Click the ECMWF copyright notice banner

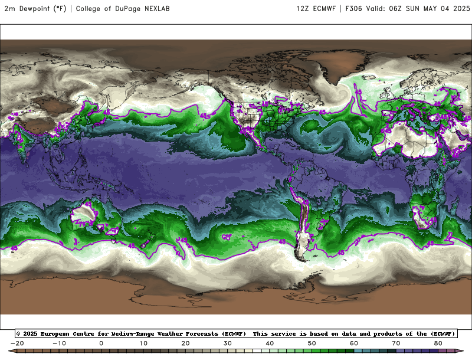point(237,333)
